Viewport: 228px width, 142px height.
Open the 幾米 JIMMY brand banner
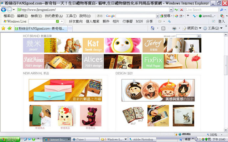pyautogui.click(x=52, y=45)
